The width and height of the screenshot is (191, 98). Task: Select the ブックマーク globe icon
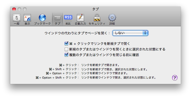[42, 18]
